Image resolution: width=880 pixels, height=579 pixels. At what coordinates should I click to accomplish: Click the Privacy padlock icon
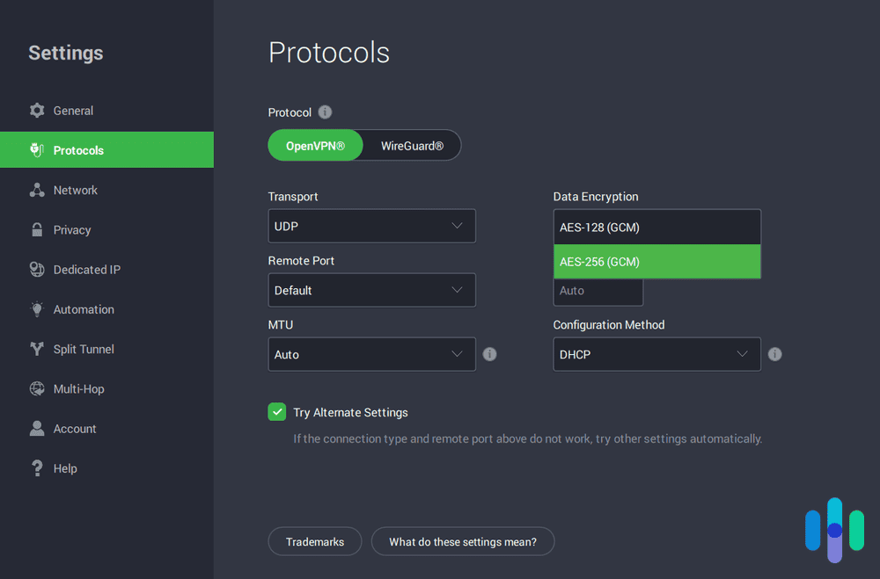click(36, 229)
